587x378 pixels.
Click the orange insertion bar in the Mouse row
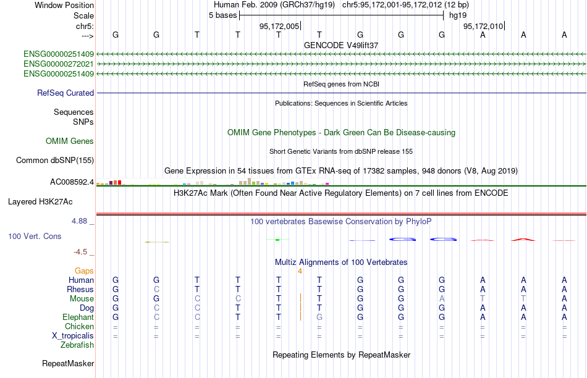[x=300, y=299]
